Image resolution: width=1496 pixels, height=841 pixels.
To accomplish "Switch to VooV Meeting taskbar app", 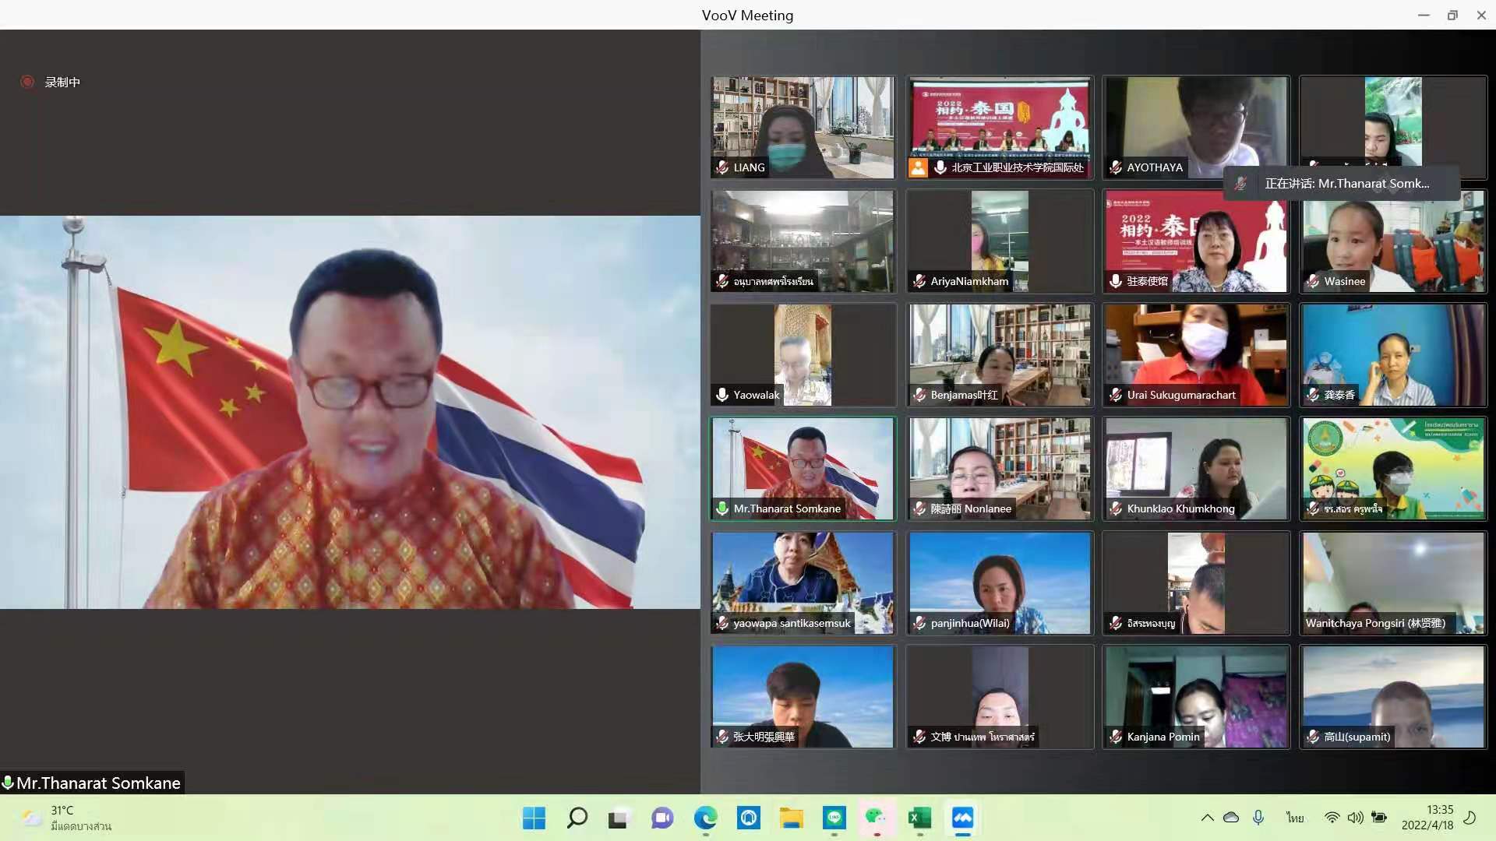I will [962, 818].
